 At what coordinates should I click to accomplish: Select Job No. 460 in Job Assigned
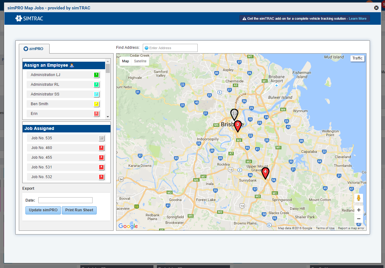[67, 148]
